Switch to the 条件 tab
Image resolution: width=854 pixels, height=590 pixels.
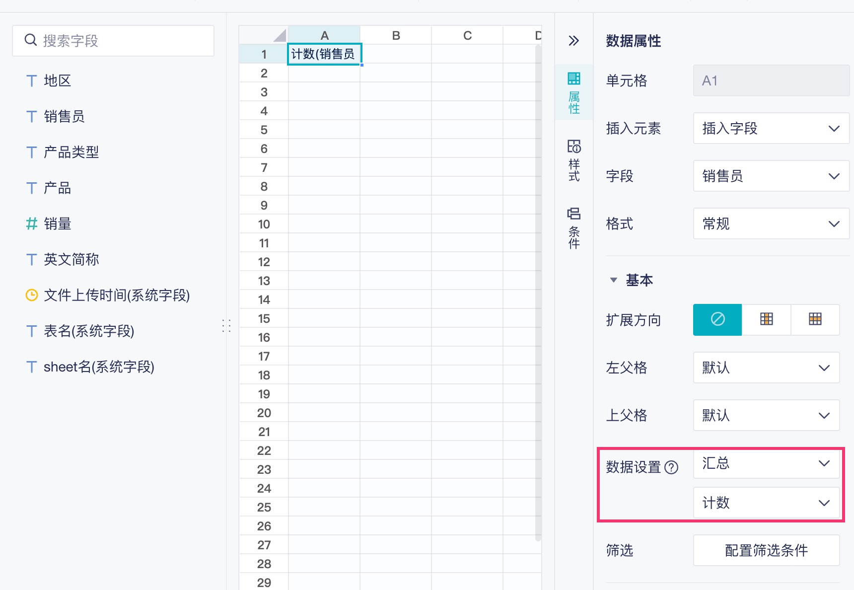pyautogui.click(x=574, y=227)
